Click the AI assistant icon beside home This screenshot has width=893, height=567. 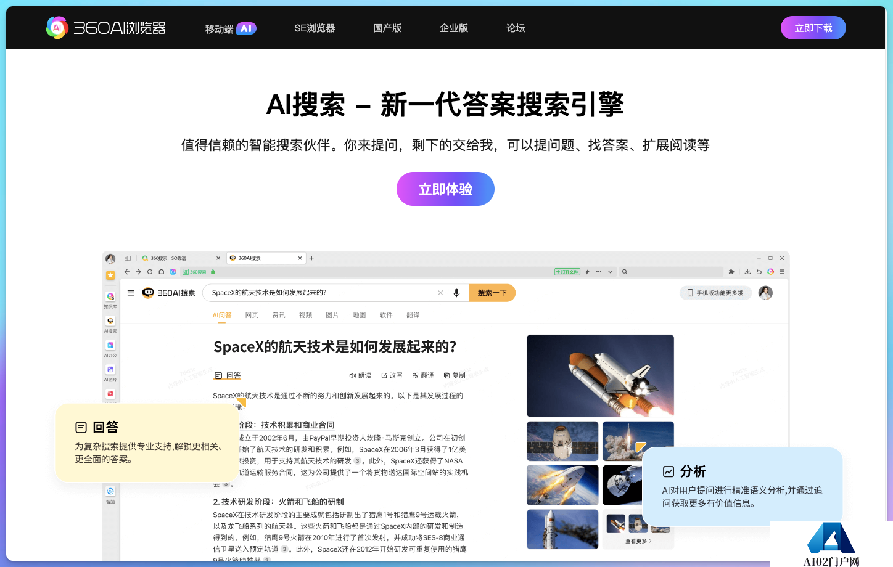coord(173,272)
